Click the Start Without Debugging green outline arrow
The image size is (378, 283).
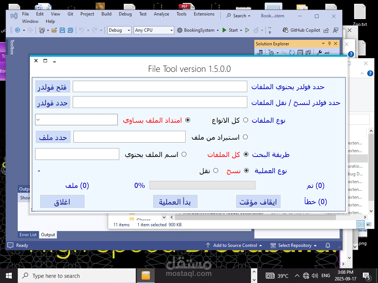point(248,30)
